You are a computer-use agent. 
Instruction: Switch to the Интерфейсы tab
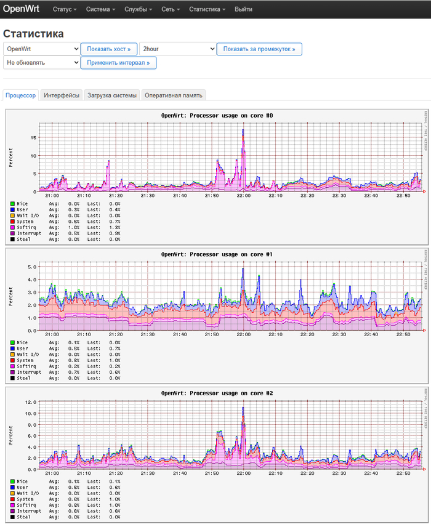62,95
